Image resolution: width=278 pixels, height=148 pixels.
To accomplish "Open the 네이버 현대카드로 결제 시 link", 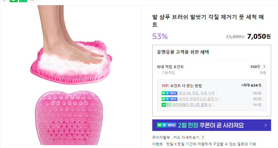I will pos(198,99).
